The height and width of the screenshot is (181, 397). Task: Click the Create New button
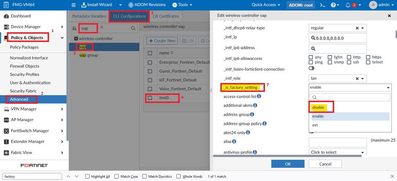(162, 41)
